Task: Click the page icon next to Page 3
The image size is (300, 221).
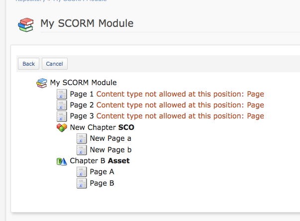Action: coord(62,116)
